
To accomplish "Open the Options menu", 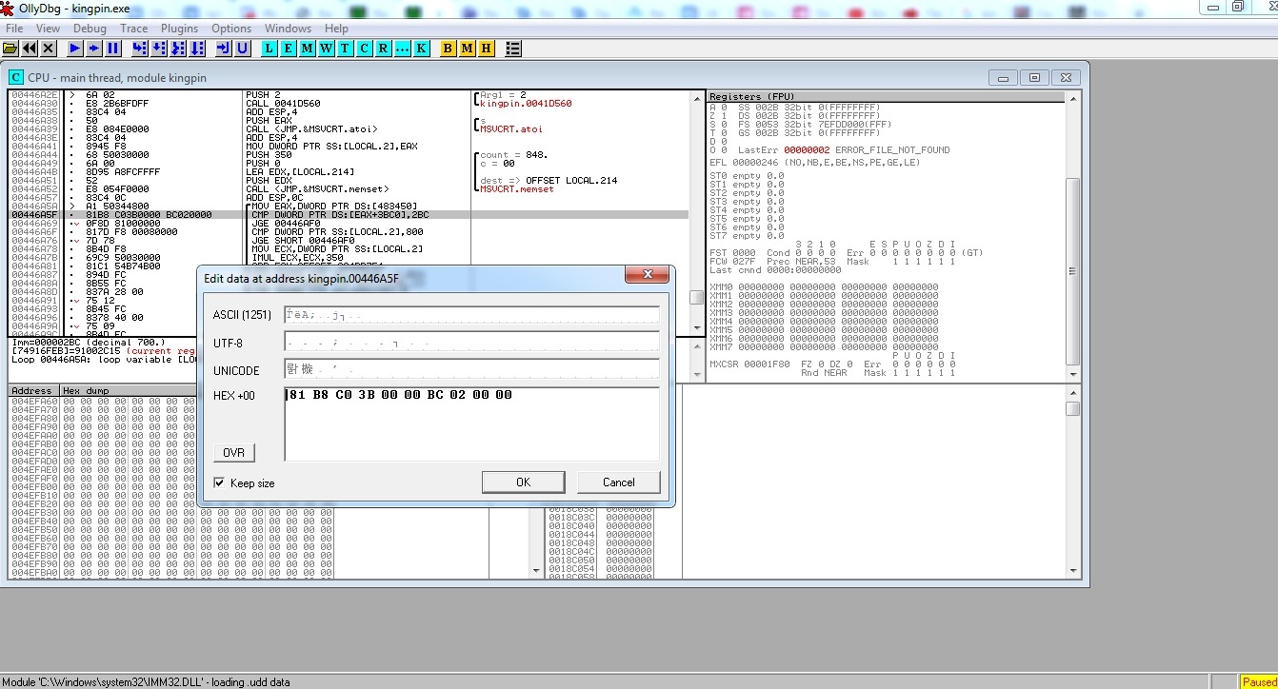I will click(231, 29).
